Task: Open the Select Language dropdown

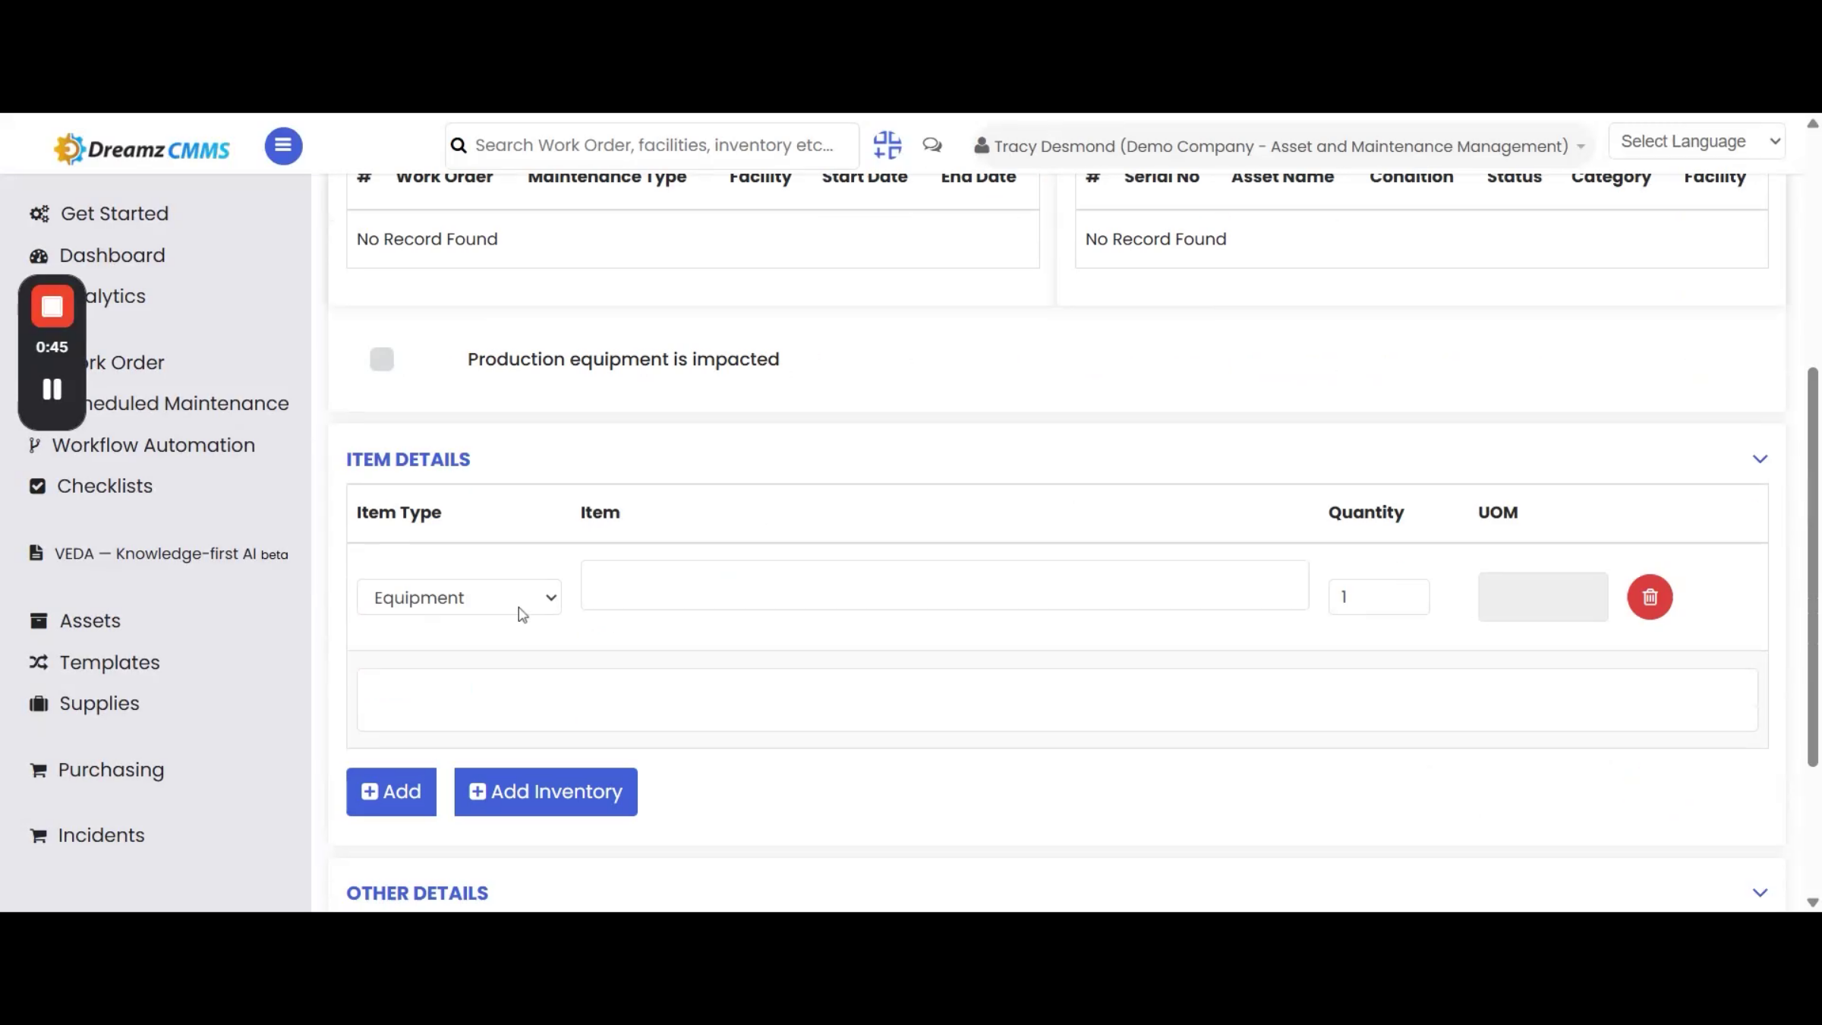Action: (1697, 141)
